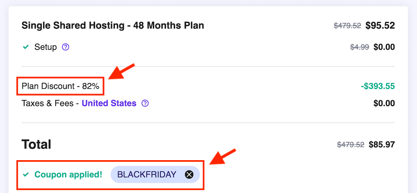Click the red arrow pointing at the coupon box
Screen dimensions: 417x193
(x=222, y=156)
